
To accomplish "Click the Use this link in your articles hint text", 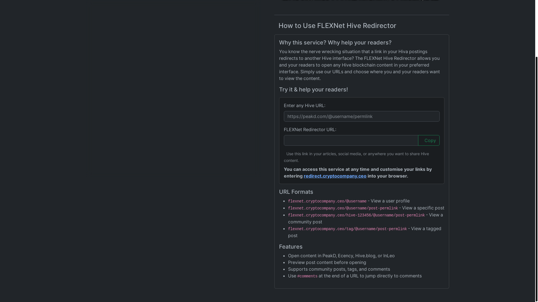I will point(356,157).
